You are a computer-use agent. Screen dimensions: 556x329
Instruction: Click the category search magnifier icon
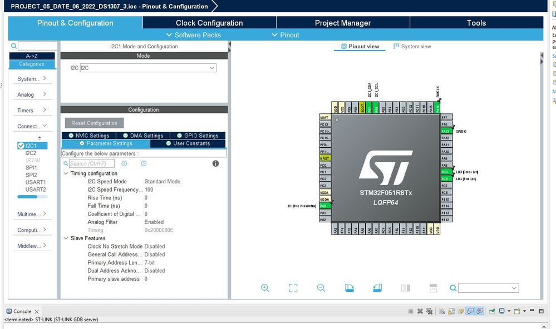(13, 46)
